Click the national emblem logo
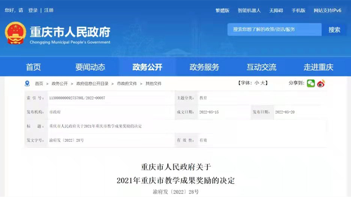351x197 pixels. coord(15,33)
